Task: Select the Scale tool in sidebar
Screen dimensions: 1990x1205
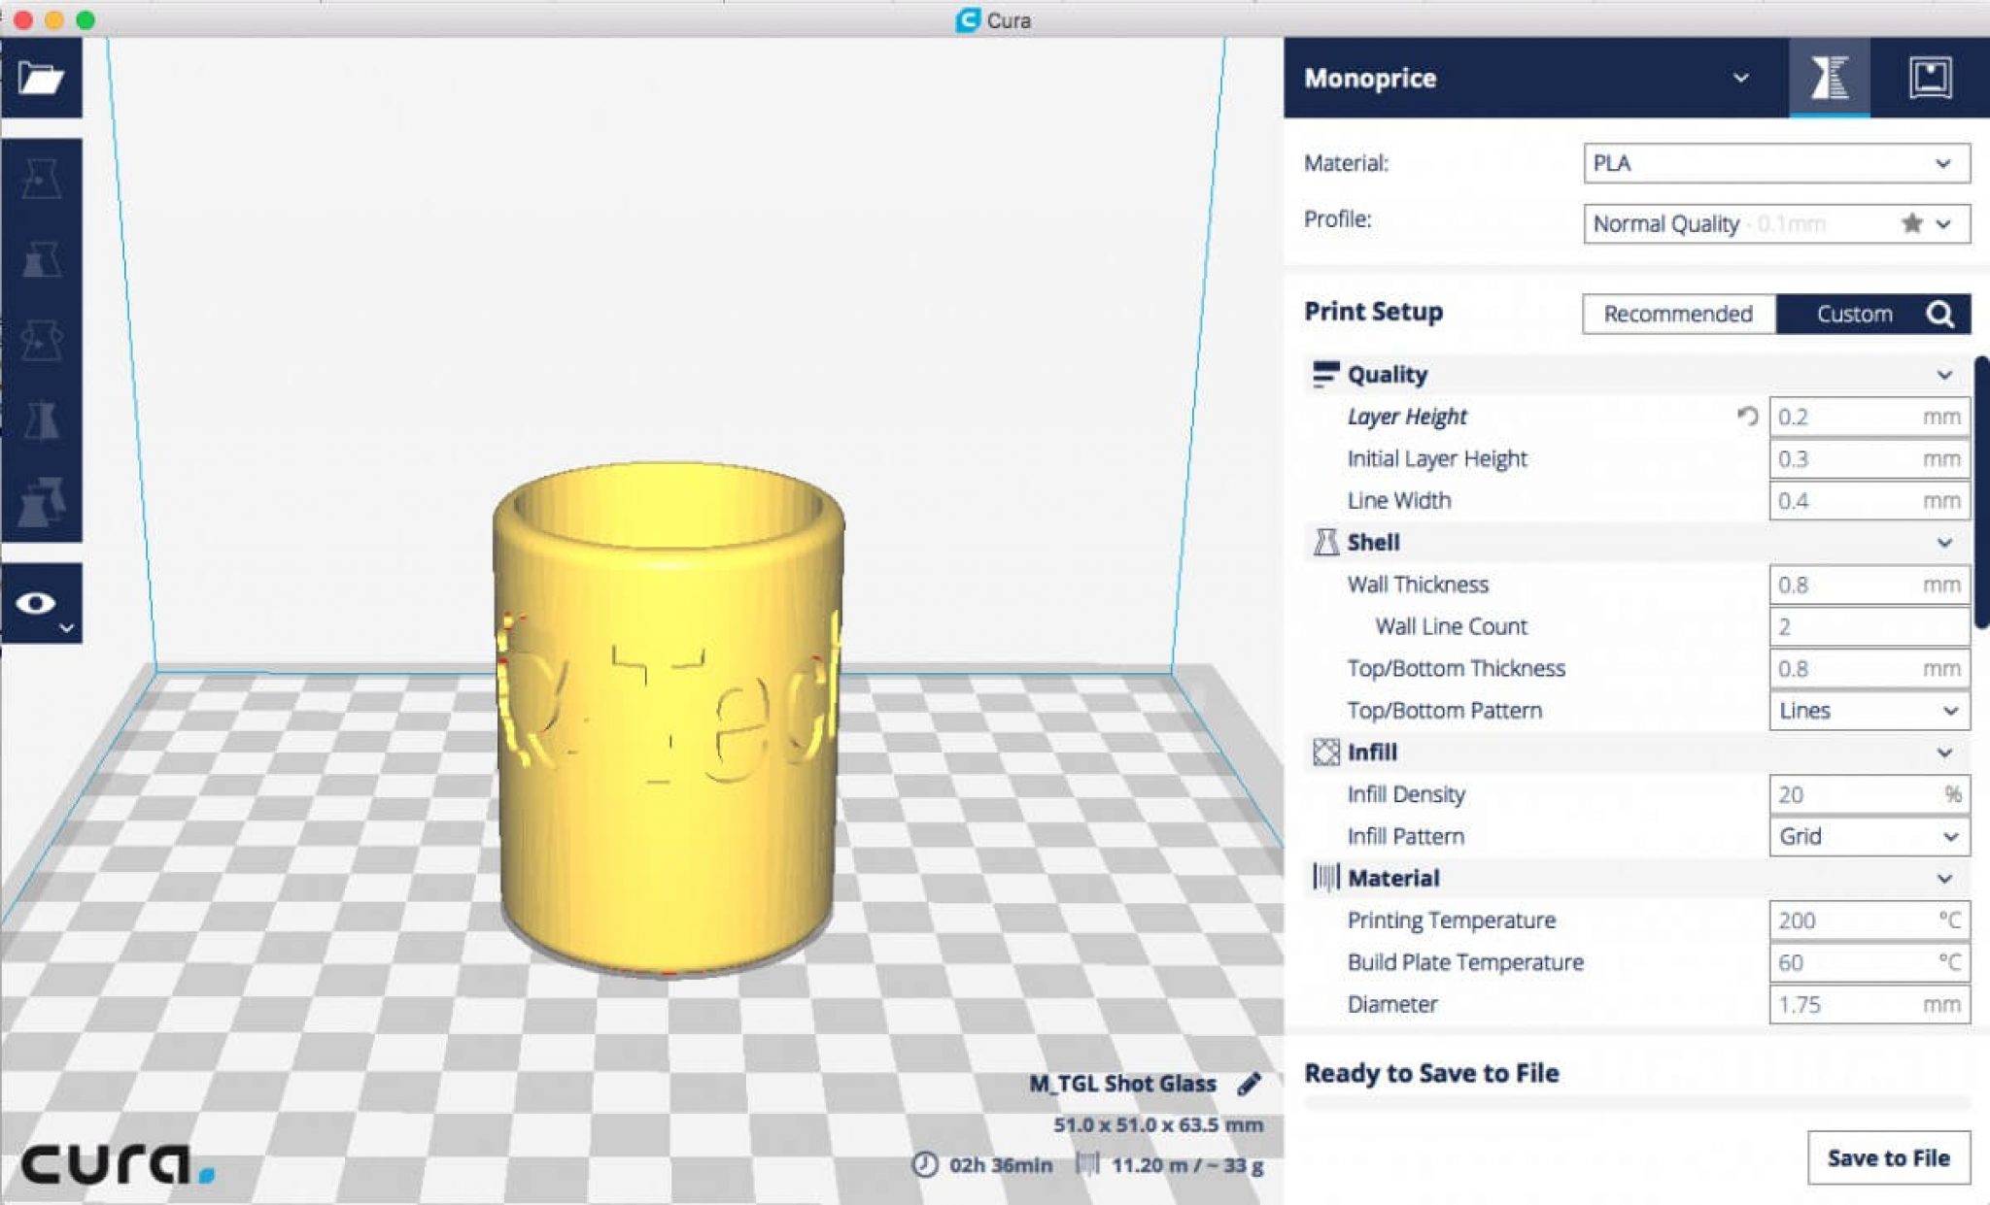Action: coord(41,259)
